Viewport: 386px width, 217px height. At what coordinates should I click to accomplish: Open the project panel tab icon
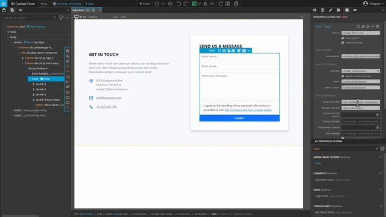[x=4, y=10]
